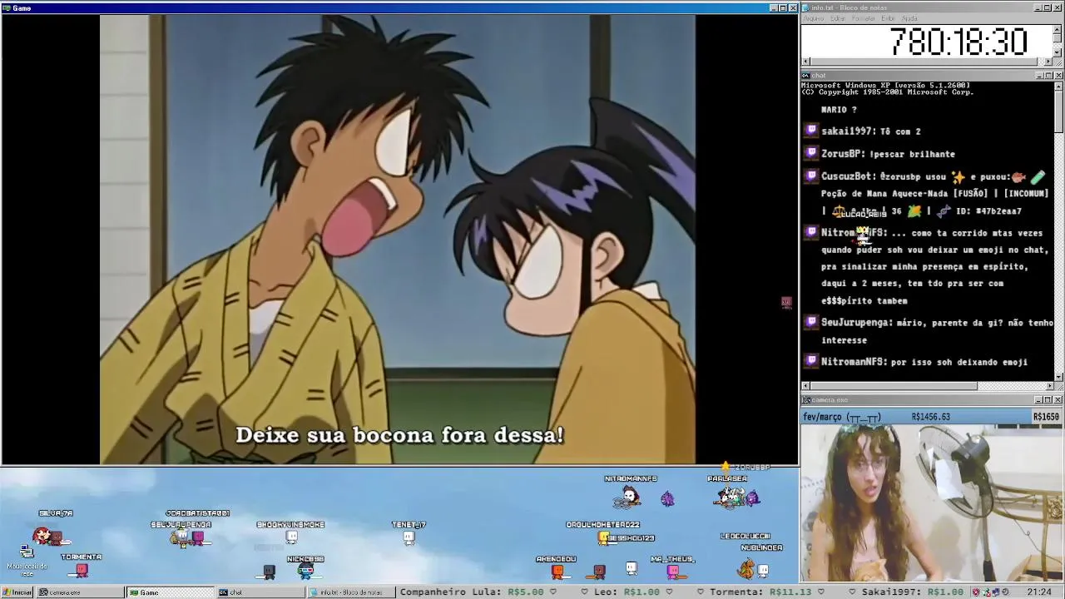
Task: Maximize the camera.exe window
Action: (1048, 400)
